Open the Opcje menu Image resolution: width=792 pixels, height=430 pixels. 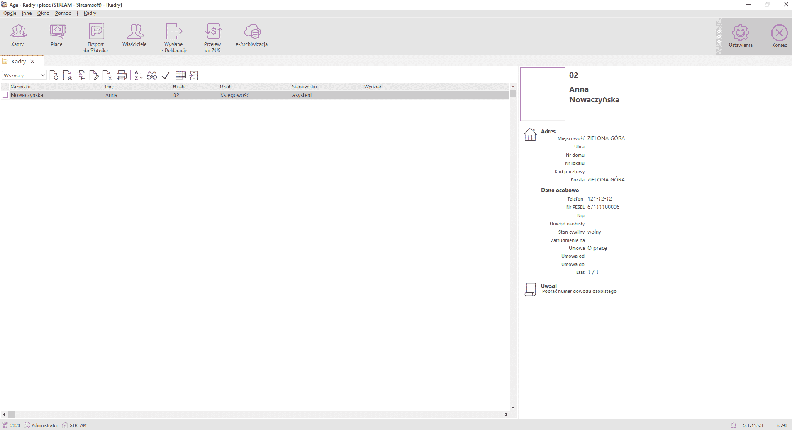click(x=10, y=13)
